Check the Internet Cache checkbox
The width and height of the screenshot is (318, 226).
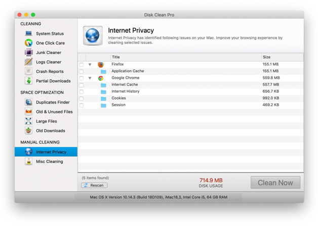click(82, 85)
